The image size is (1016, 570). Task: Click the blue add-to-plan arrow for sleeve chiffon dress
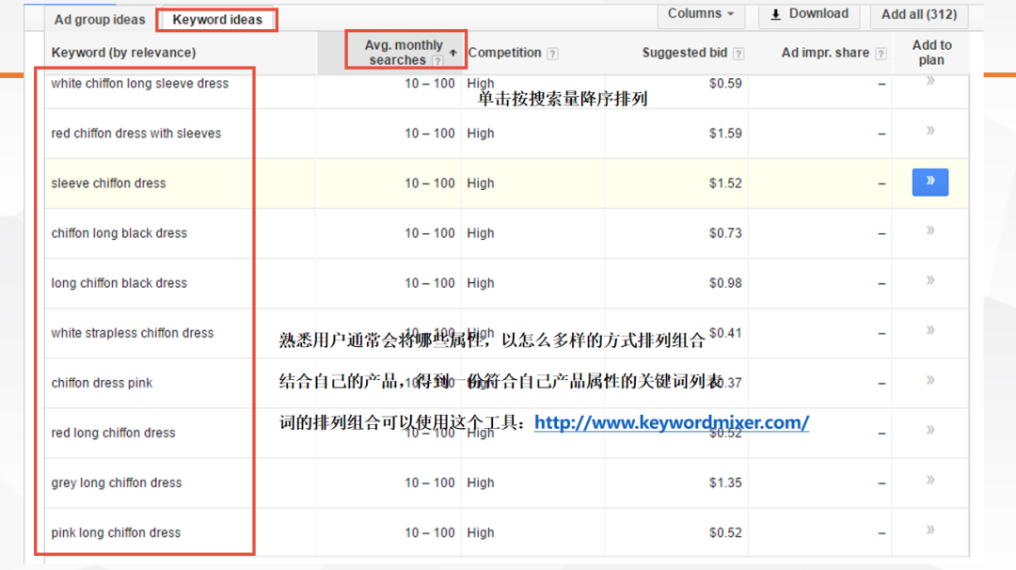point(929,182)
